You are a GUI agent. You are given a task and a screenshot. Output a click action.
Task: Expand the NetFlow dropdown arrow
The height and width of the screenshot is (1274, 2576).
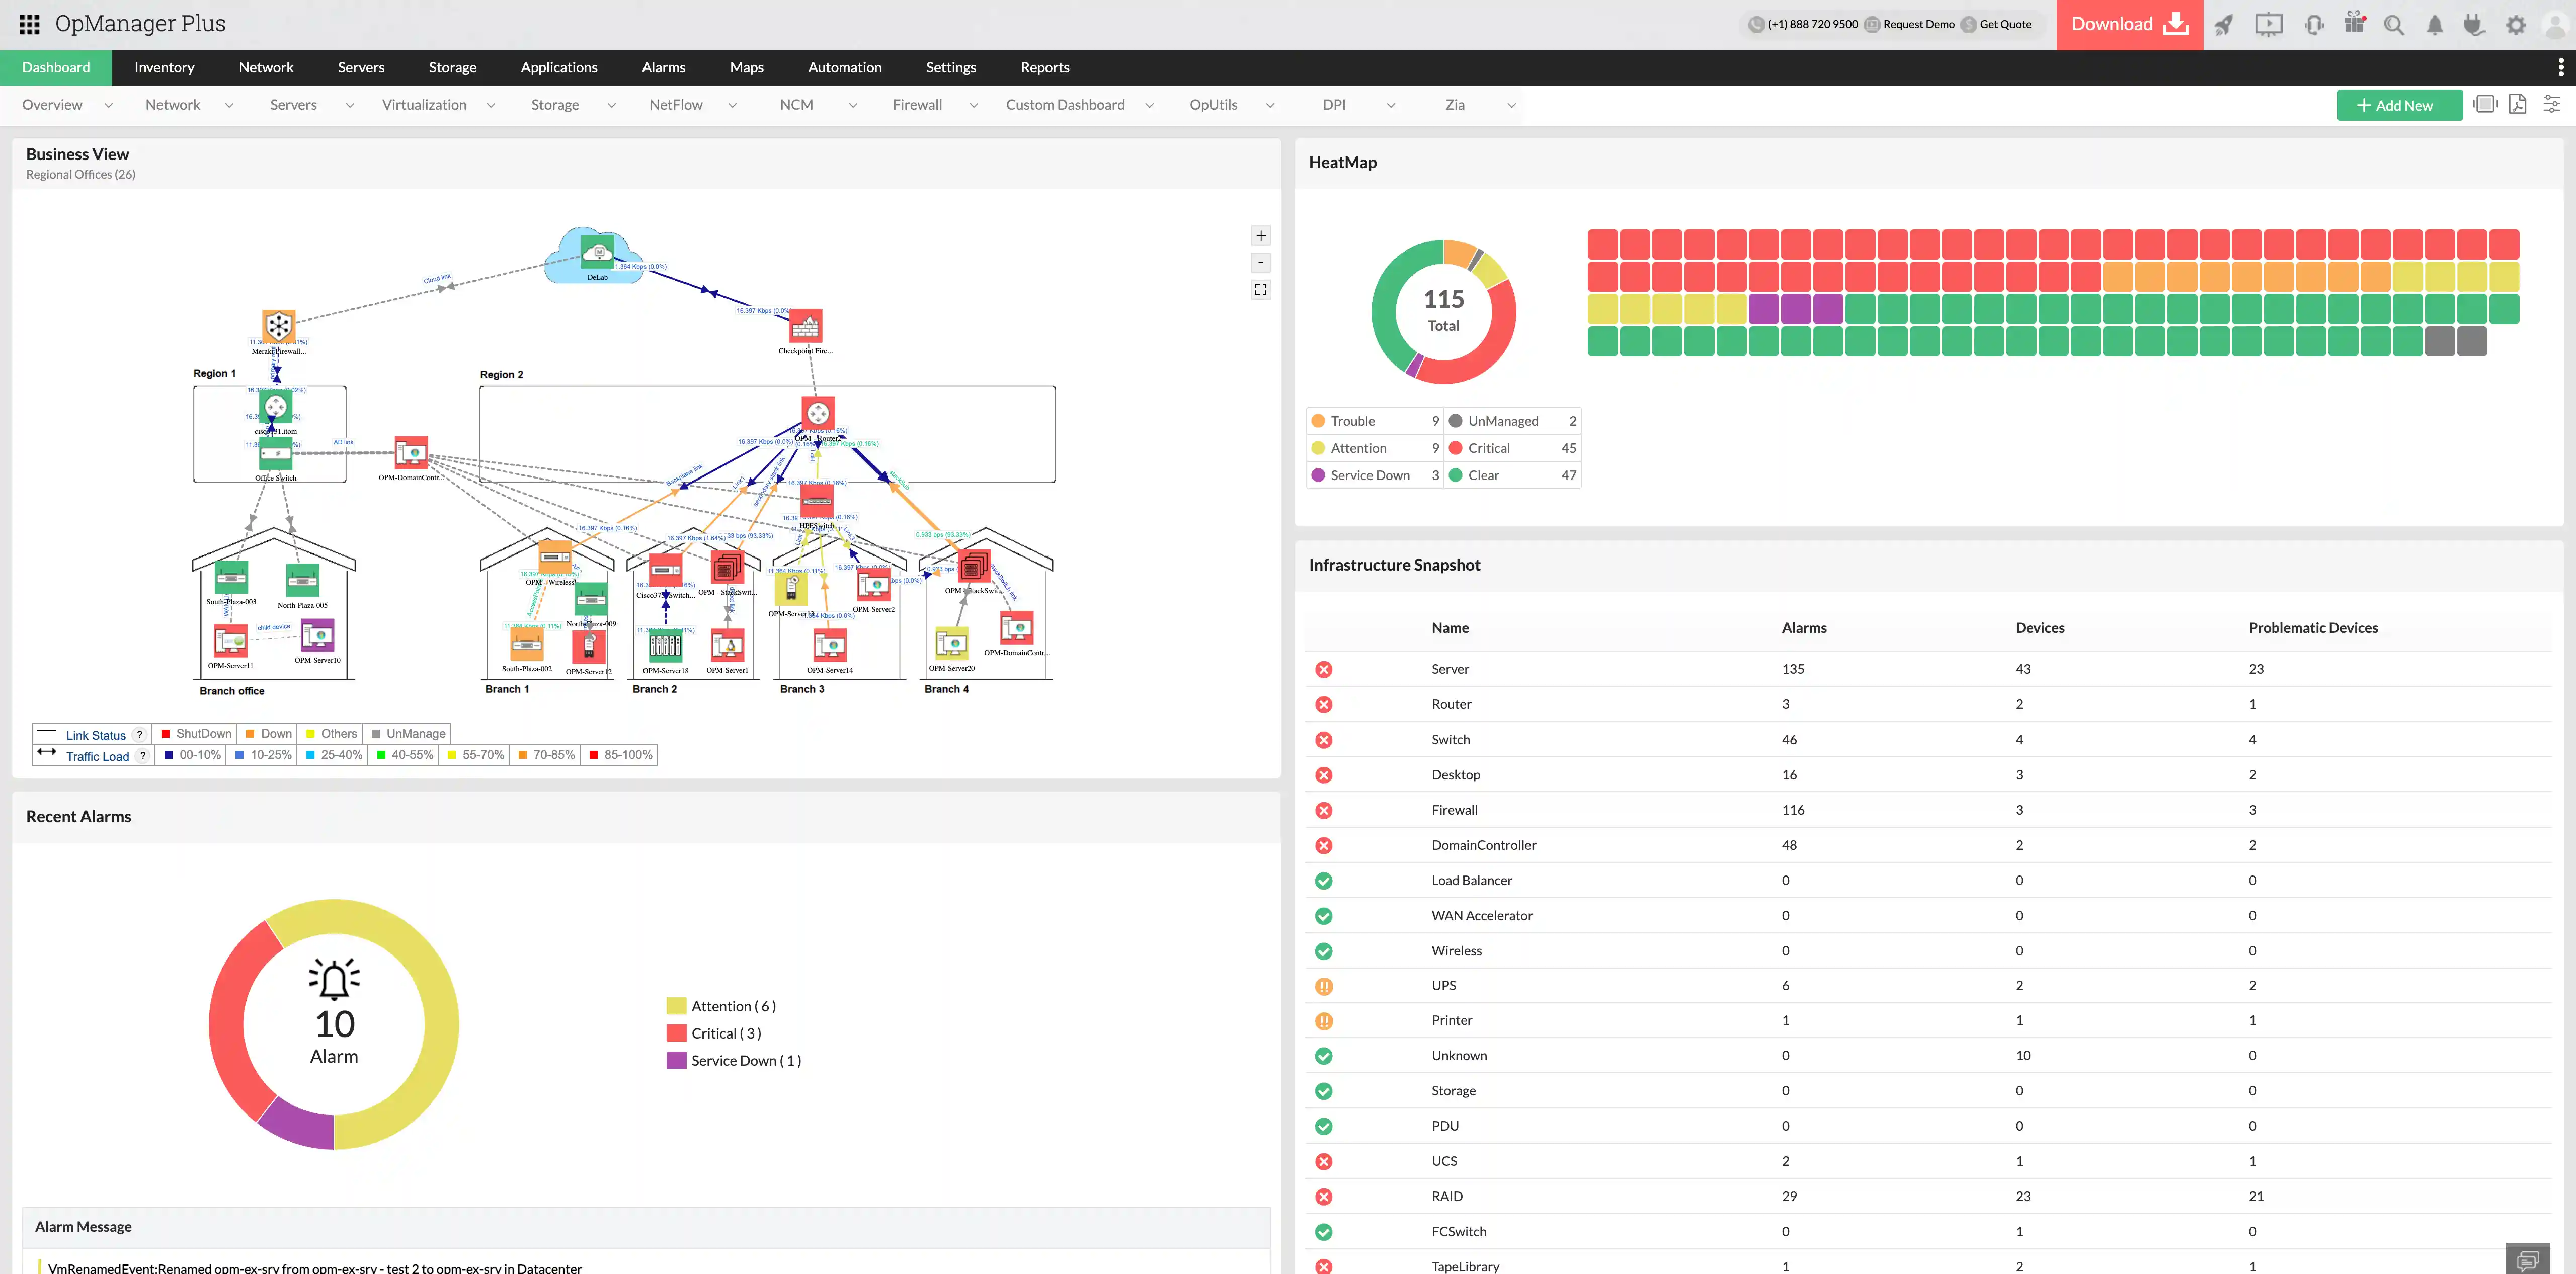click(732, 105)
